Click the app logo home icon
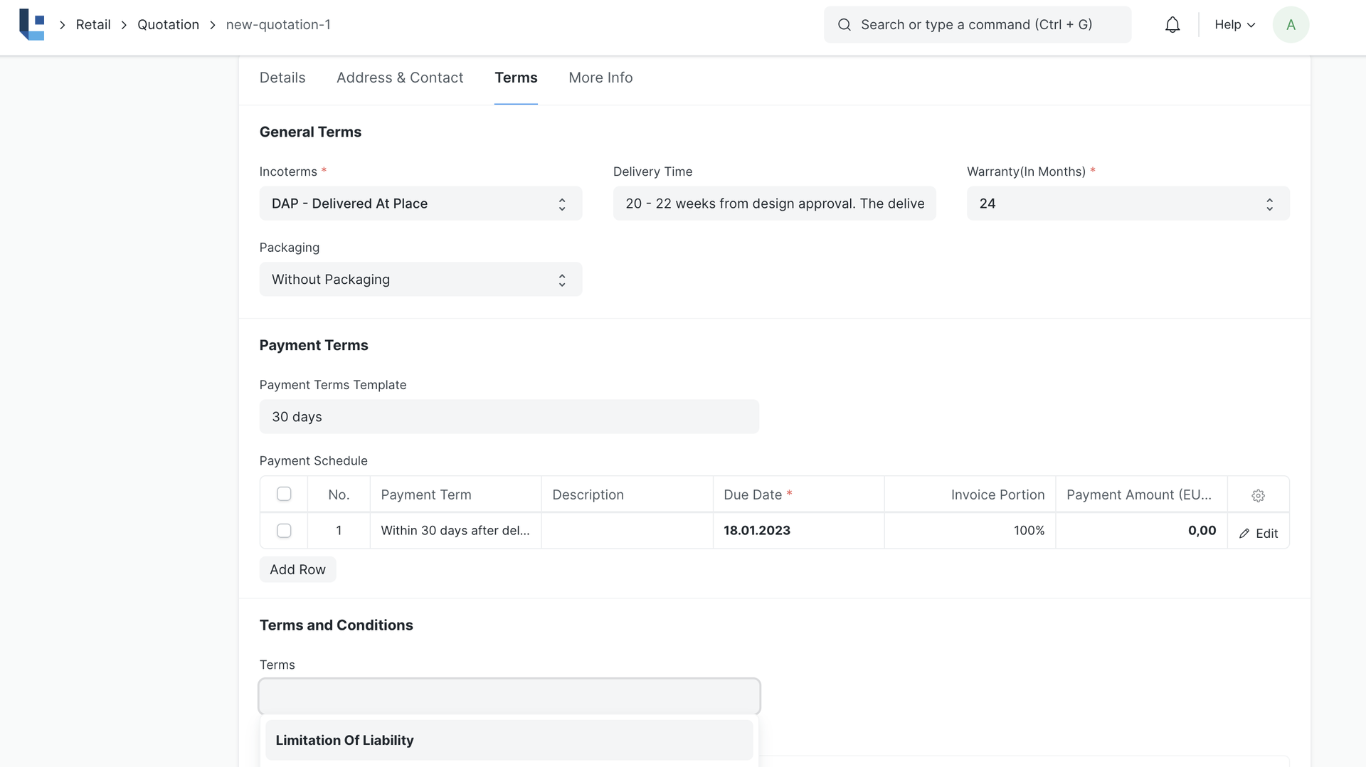Screen dimensions: 1366x767 click(x=32, y=25)
